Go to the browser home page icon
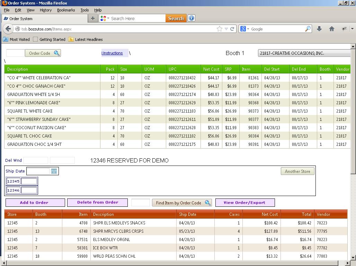Image resolution: width=356 pixels, height=266 pixels. 331,29
